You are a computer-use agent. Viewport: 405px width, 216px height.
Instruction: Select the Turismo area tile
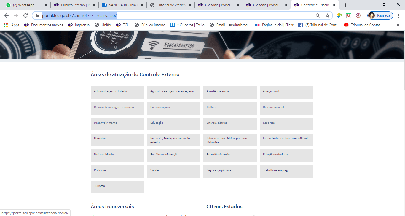(x=117, y=187)
